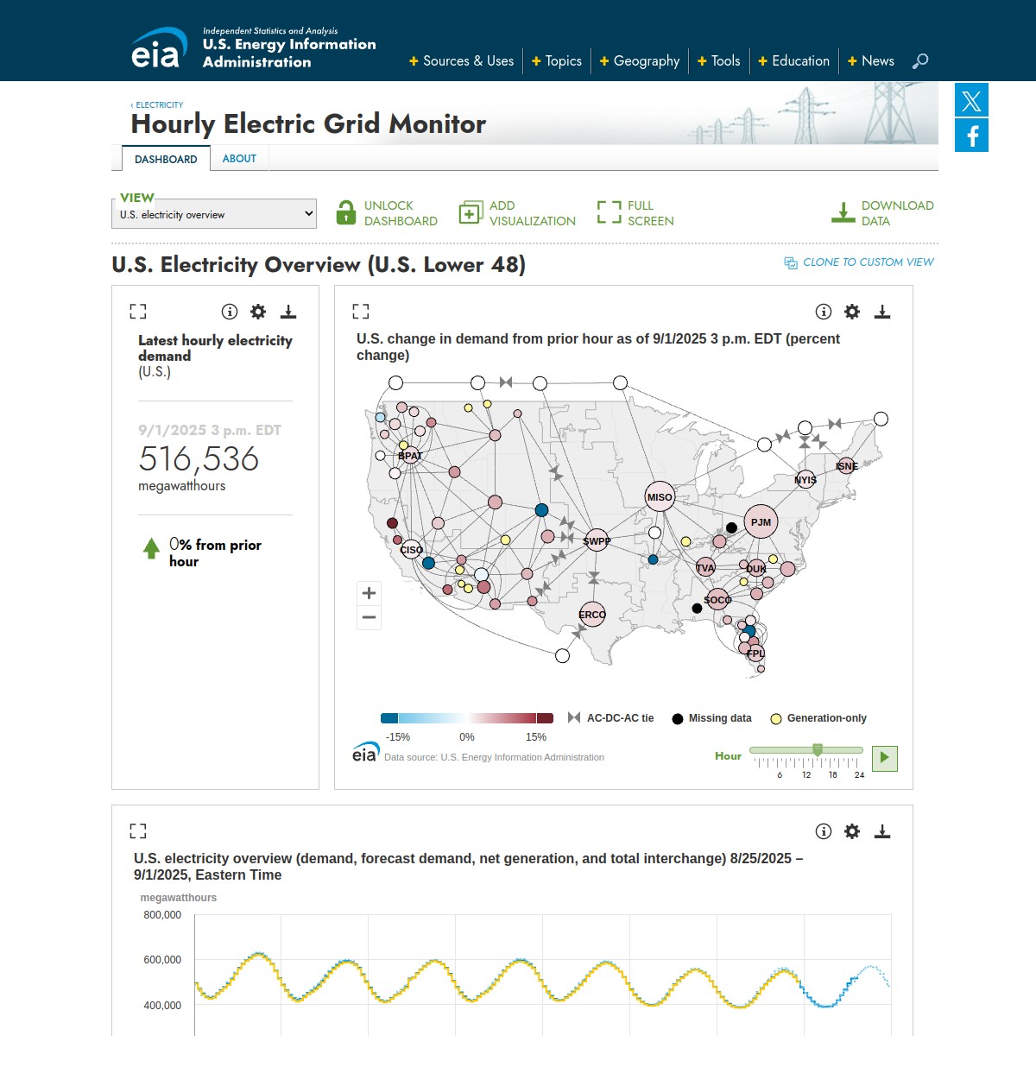Expand the demand change map to fullscreen
The width and height of the screenshot is (1036, 1067).
(x=361, y=312)
